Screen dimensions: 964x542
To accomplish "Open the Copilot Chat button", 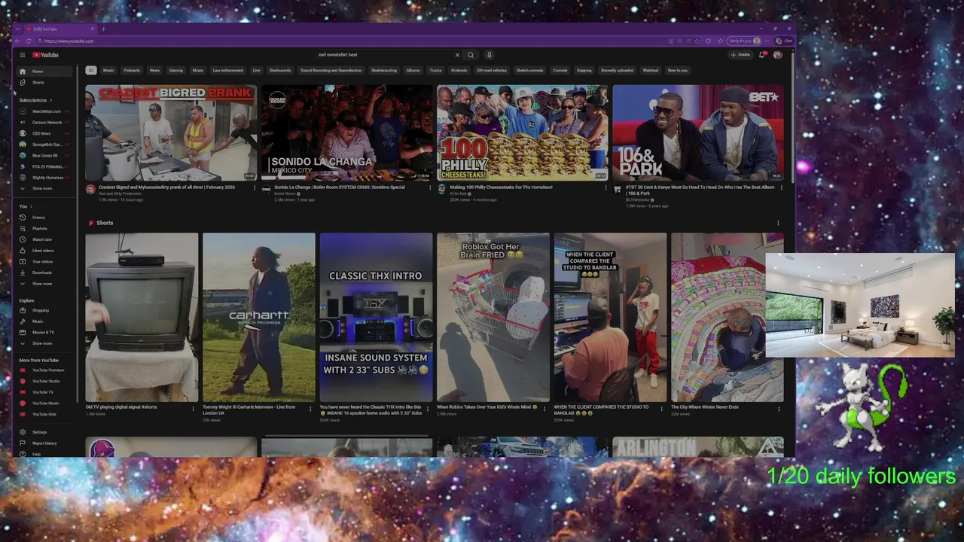I will click(x=785, y=41).
